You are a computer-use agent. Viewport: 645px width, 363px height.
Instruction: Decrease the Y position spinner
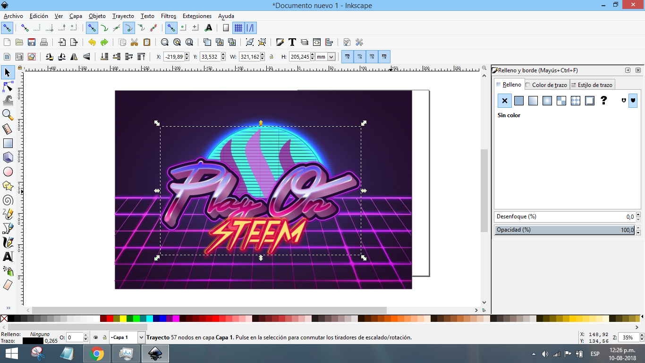click(x=223, y=59)
